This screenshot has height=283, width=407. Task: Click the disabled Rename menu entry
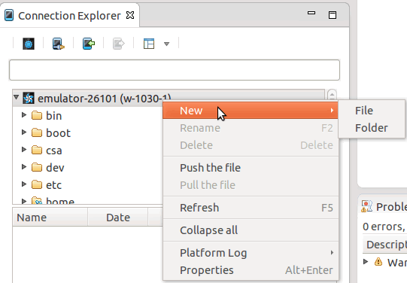click(251, 128)
